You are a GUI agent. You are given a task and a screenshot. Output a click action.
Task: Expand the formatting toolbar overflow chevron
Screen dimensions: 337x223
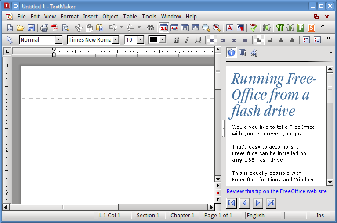pos(328,38)
